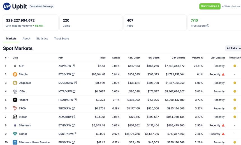Viewport: 241px width, 145px height.
Task: Click the Ethereum Name Service icon
Action: (x=15, y=142)
